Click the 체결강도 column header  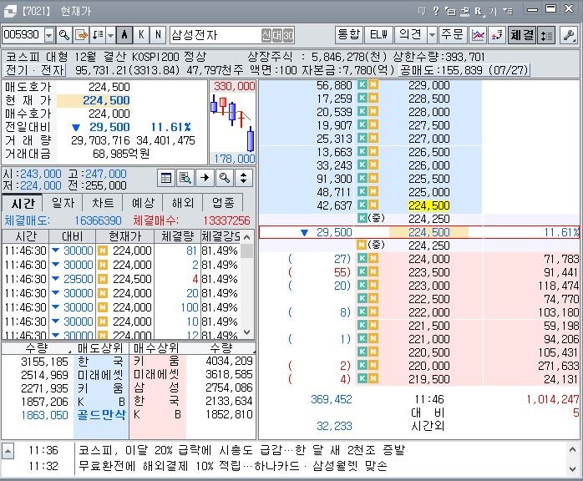click(221, 236)
